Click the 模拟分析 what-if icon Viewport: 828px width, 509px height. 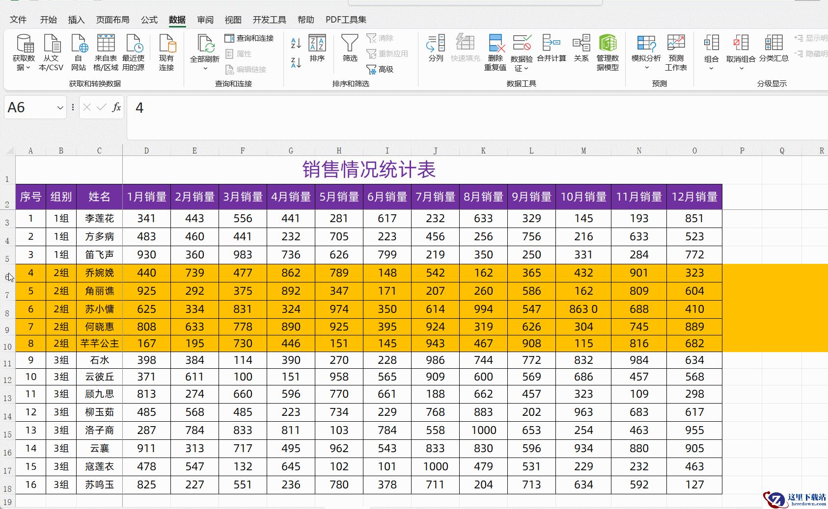646,43
